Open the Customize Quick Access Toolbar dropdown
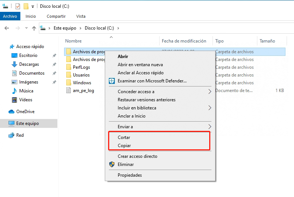The image size is (294, 197). (33, 7)
